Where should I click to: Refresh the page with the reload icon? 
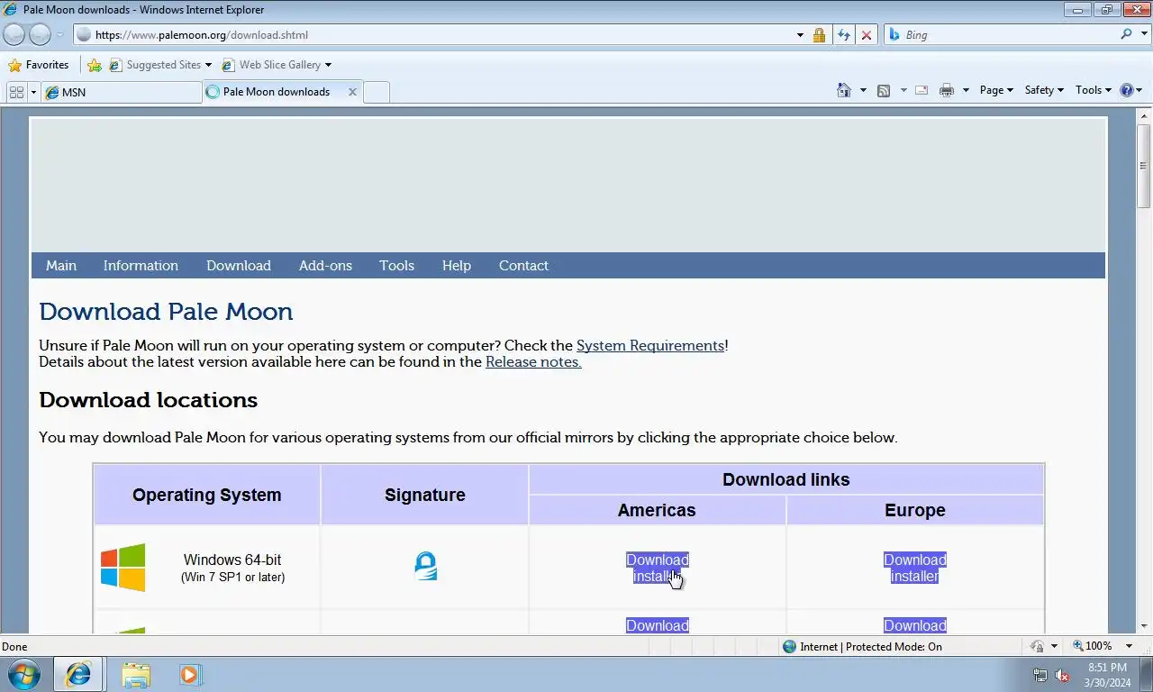843,35
